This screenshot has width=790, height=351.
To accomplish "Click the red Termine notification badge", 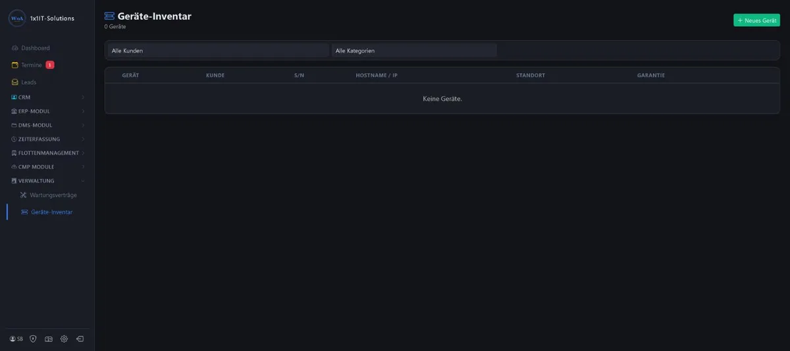I will (x=50, y=65).
